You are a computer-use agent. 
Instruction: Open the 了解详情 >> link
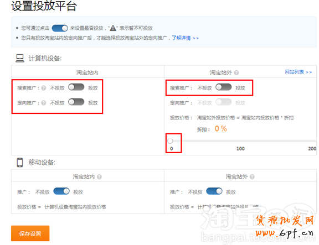(x=185, y=38)
